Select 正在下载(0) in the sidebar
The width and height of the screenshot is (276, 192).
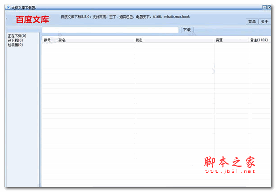[17, 36]
